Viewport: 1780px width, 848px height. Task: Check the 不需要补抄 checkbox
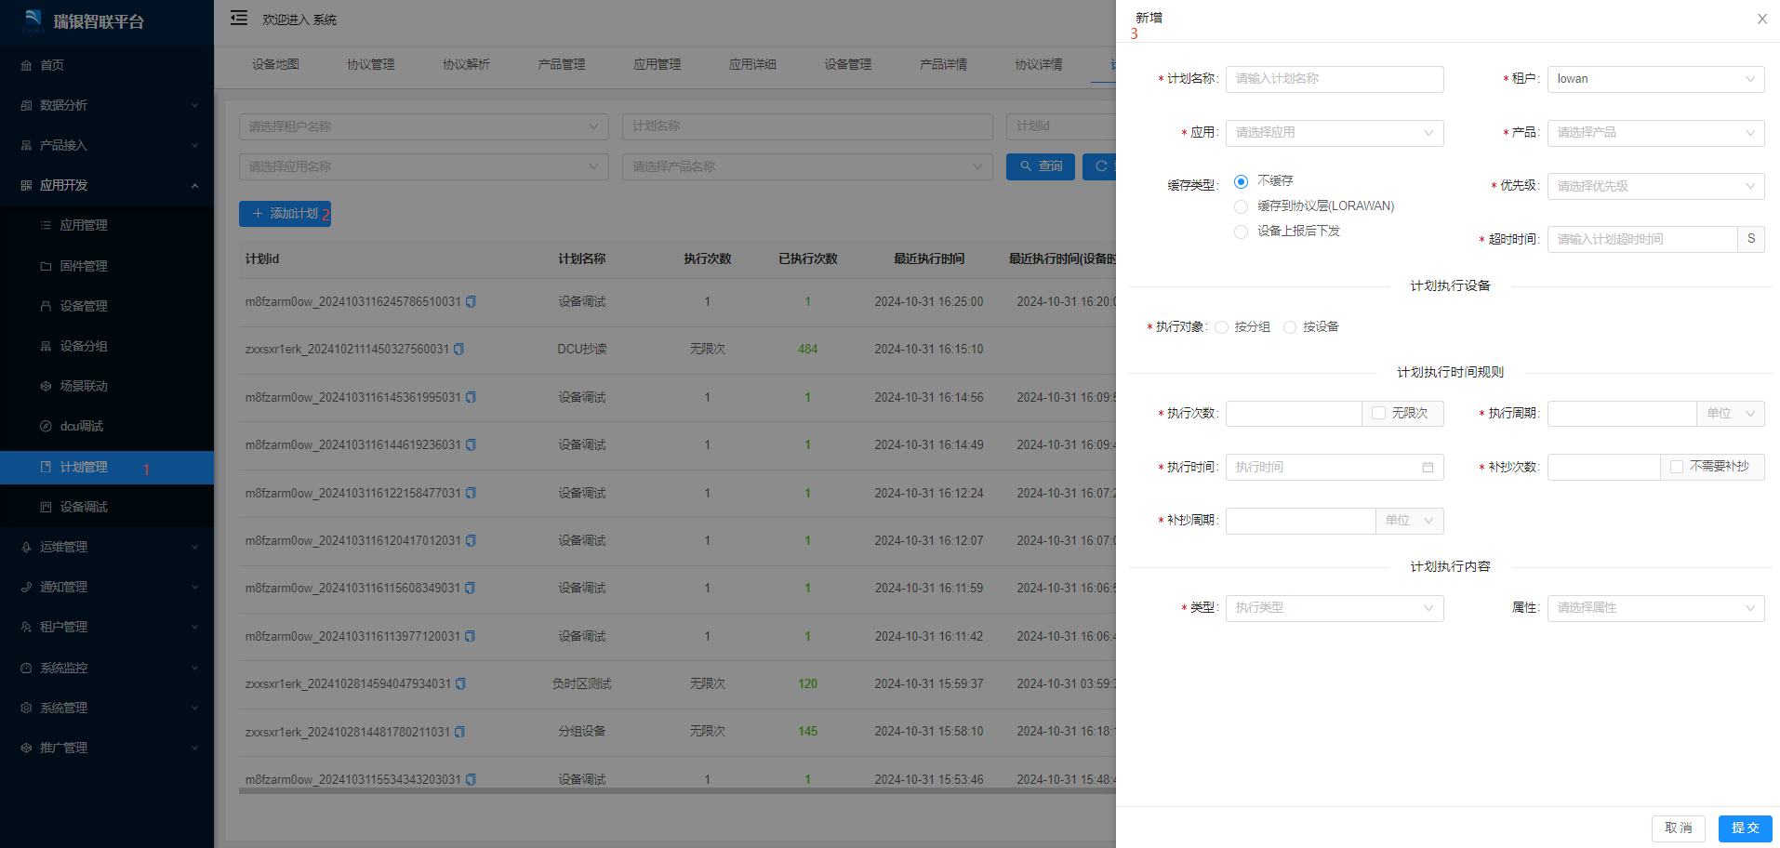(1676, 467)
